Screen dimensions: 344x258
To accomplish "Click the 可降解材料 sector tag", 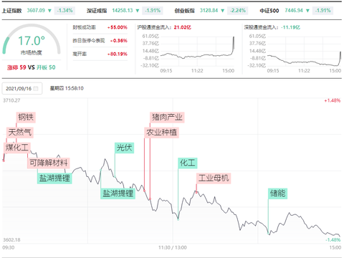I will click(49, 163).
